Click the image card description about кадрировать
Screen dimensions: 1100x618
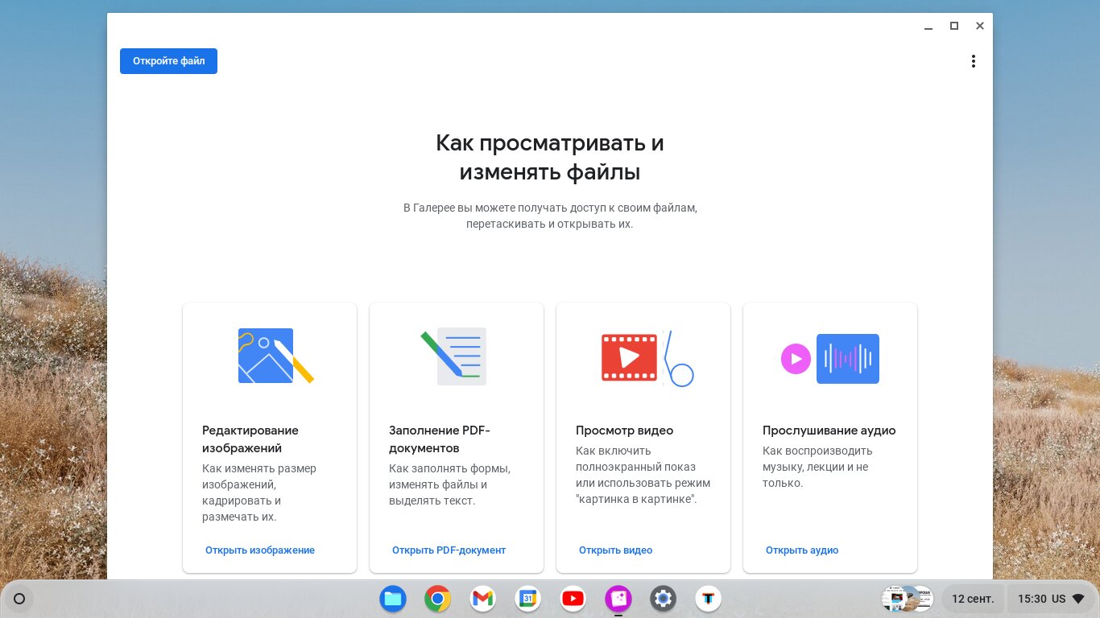[x=259, y=492]
